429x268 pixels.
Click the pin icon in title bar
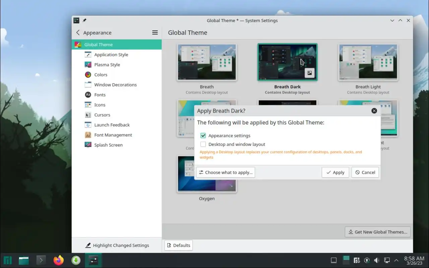tap(84, 20)
